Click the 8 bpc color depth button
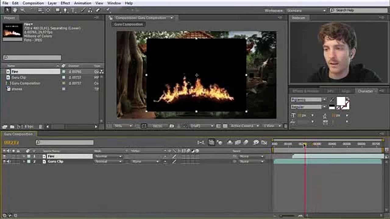 point(29,127)
